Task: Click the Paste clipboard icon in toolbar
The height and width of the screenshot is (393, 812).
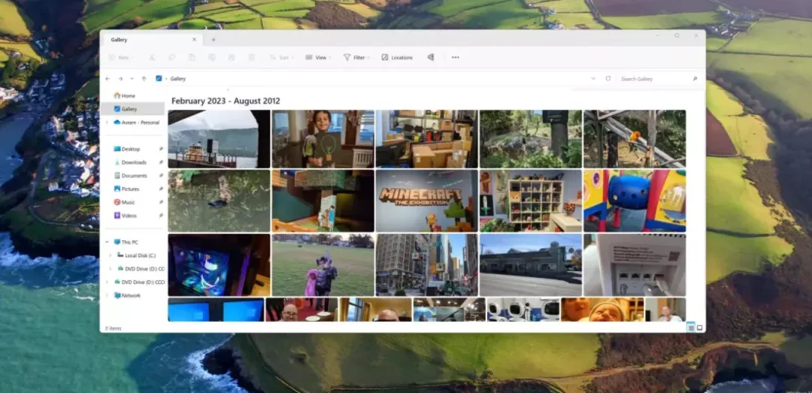Action: tap(192, 57)
